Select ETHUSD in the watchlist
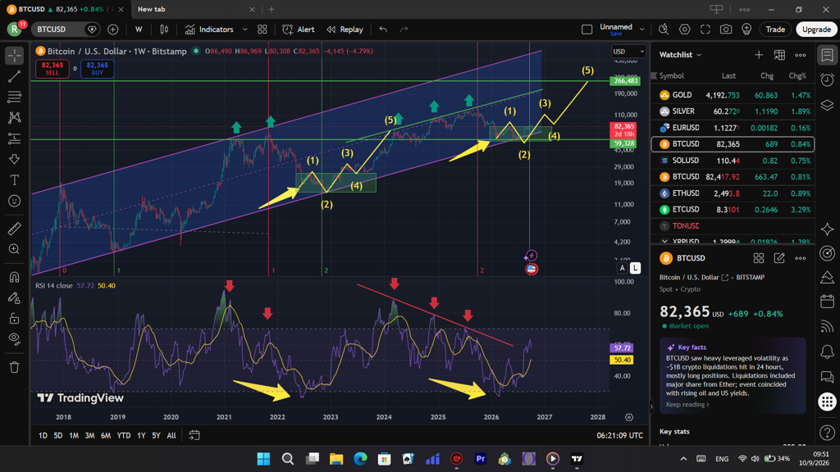The image size is (840, 472). point(733,193)
